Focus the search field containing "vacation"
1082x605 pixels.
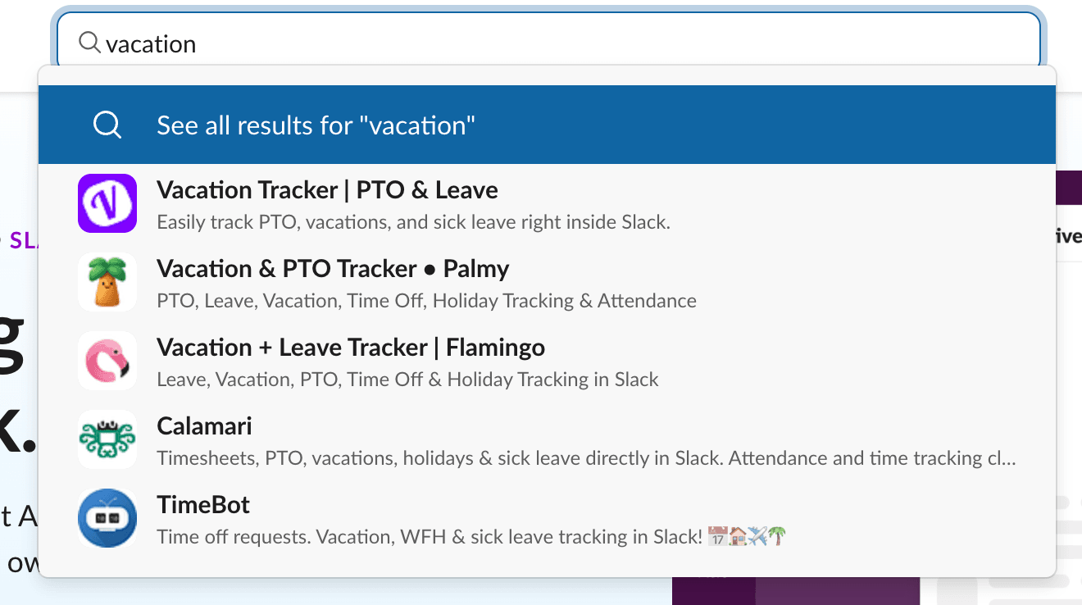[x=574, y=43]
